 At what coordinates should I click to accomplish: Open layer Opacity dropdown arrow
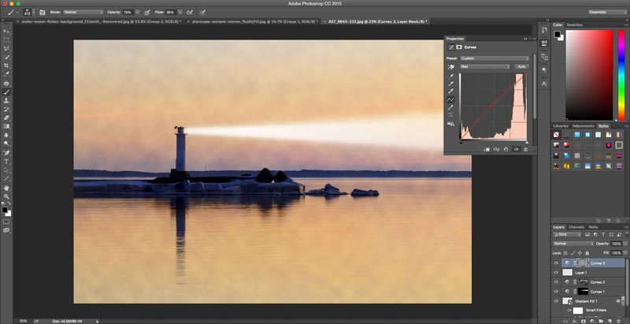pos(624,244)
